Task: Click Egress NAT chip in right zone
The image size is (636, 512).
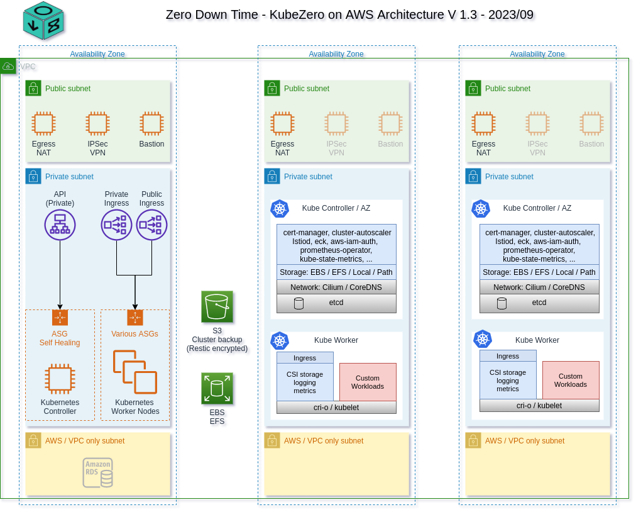Action: (x=483, y=123)
